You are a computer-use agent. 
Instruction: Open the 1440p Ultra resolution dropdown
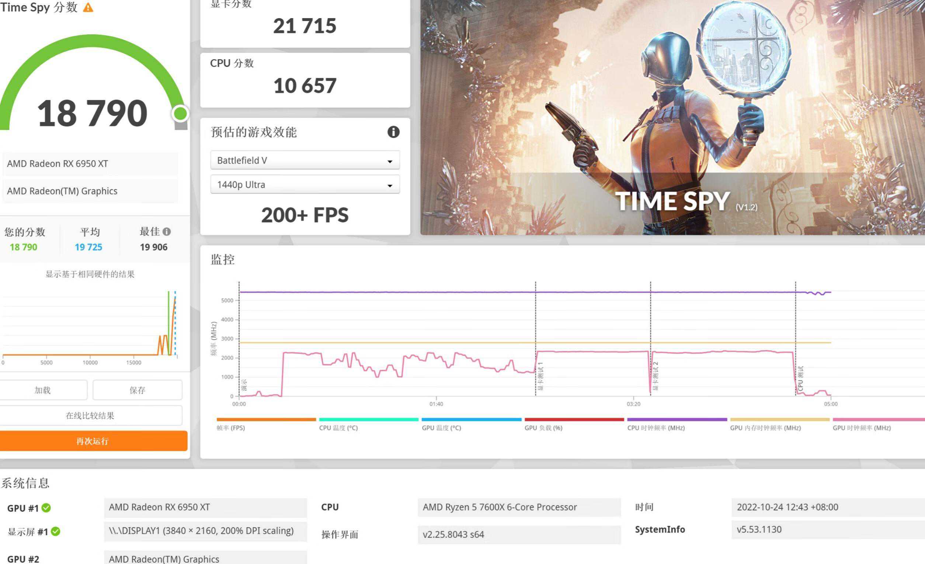click(x=305, y=185)
